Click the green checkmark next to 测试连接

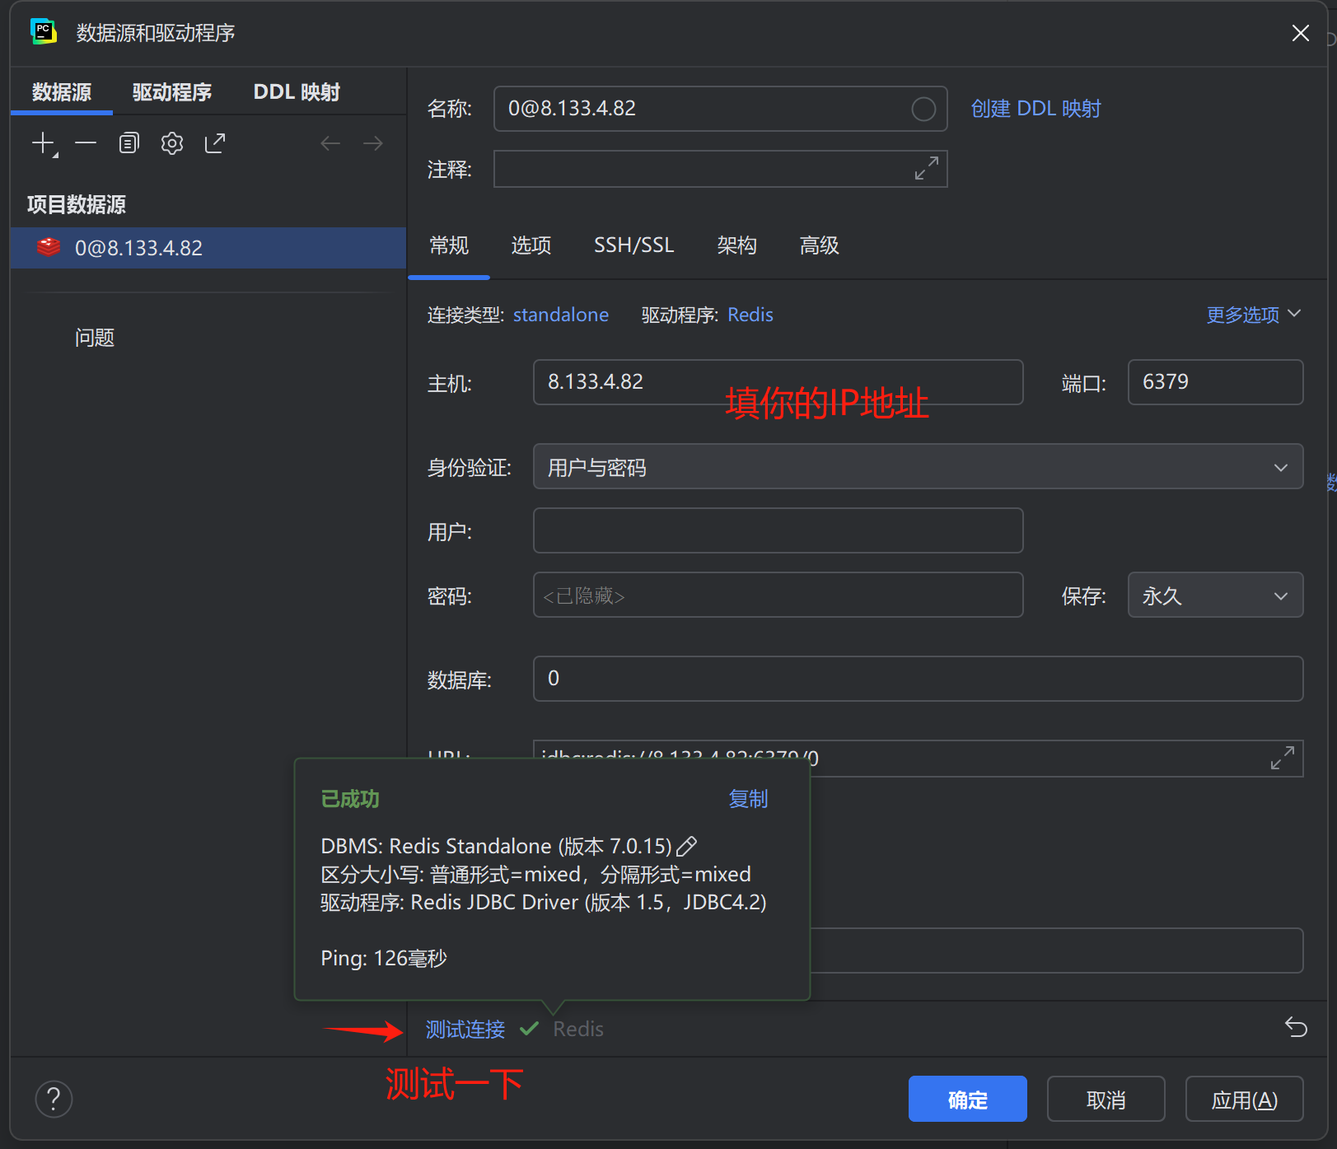click(x=529, y=1028)
